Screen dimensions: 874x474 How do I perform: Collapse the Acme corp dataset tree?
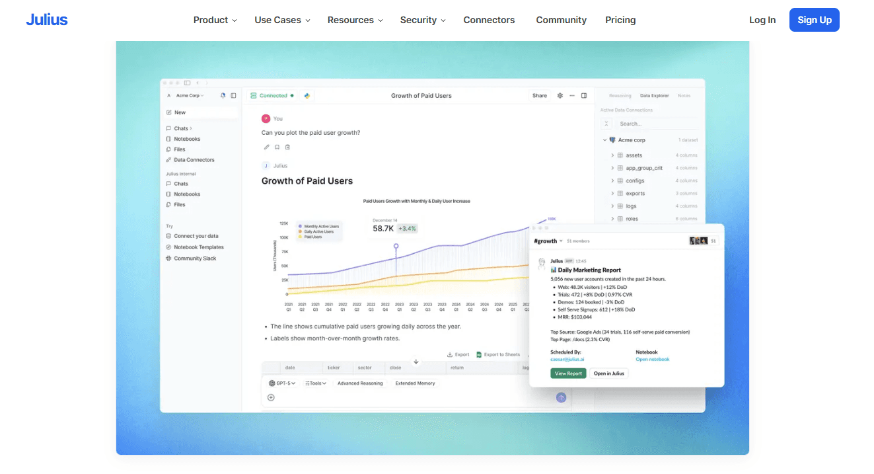(604, 140)
